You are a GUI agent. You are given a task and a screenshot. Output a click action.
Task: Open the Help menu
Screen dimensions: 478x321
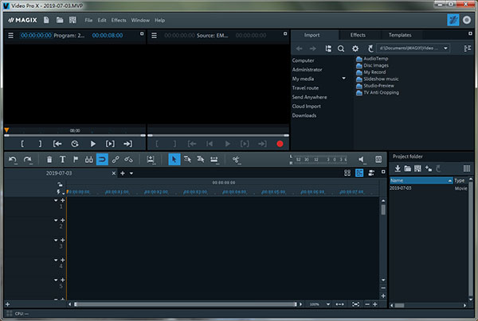[x=159, y=21]
